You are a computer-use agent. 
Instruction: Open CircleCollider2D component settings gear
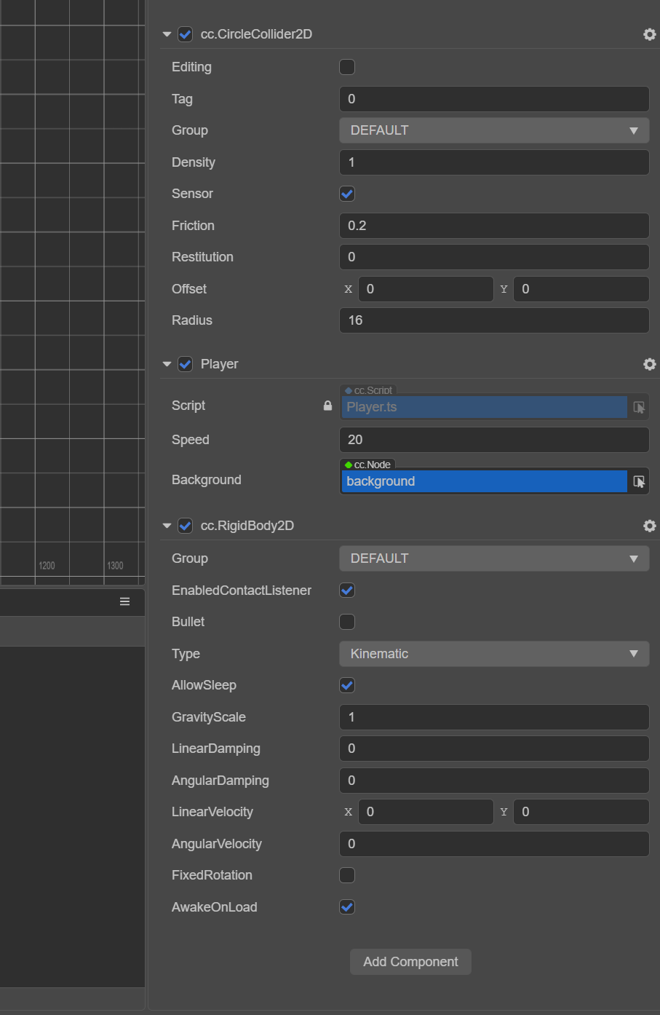649,34
